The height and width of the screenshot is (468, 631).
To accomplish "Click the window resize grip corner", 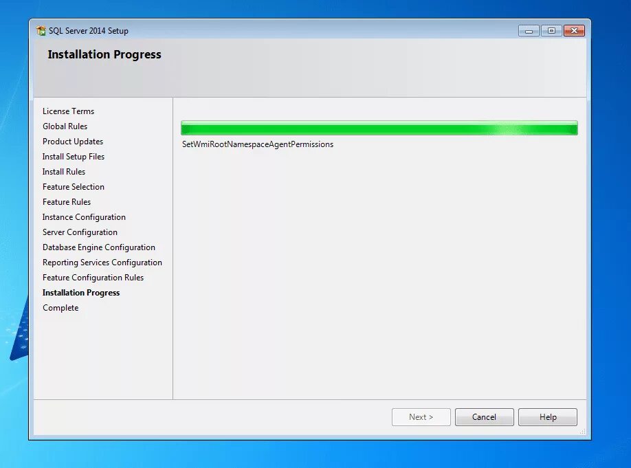I will (582, 431).
